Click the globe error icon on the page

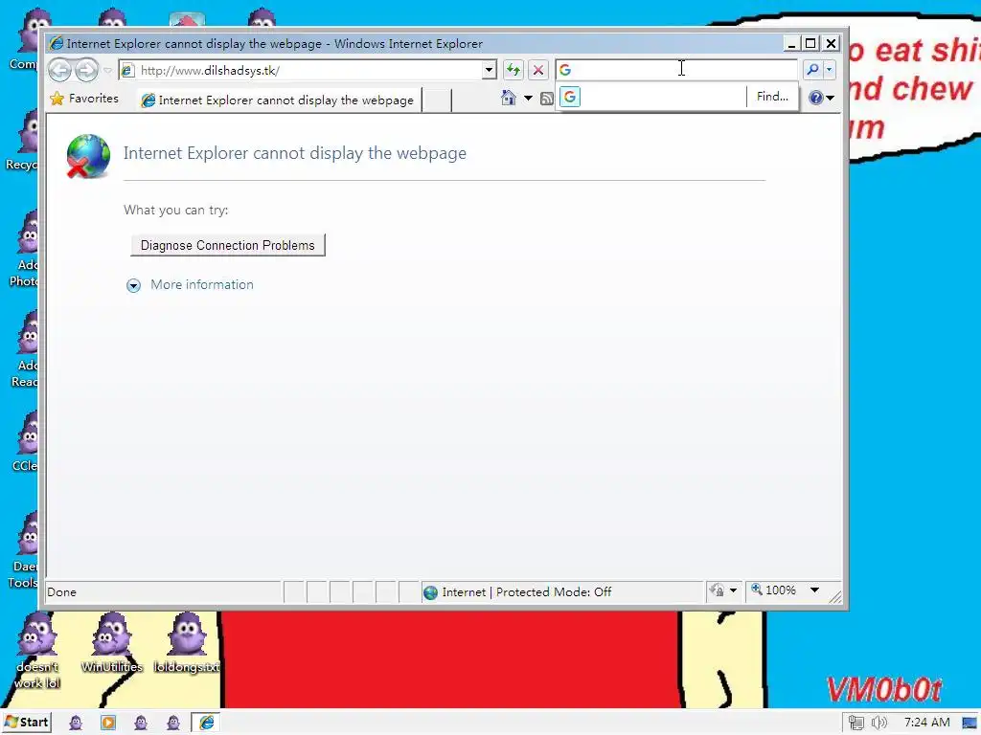pyautogui.click(x=88, y=156)
